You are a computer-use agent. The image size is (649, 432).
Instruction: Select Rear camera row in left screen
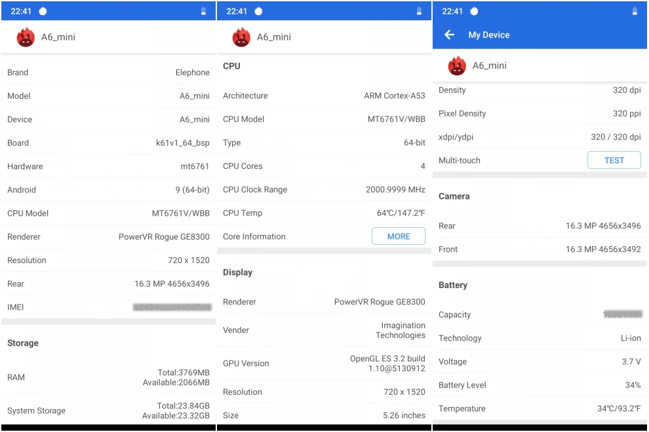pos(108,283)
